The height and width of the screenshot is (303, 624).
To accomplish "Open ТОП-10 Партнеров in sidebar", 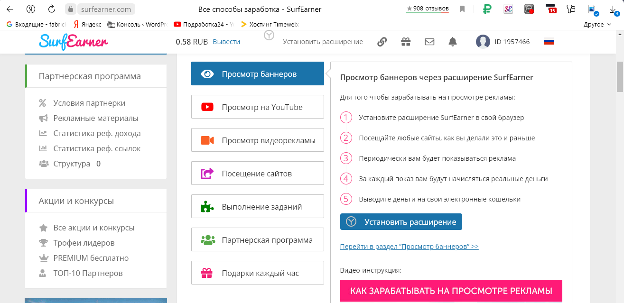I will click(88, 273).
